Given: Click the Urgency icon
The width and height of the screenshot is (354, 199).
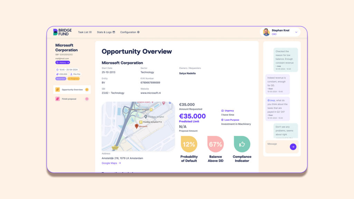Looking at the screenshot, I should tap(222, 111).
